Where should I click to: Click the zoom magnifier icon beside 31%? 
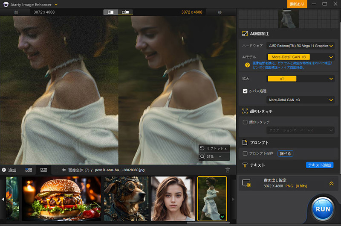[202, 156]
